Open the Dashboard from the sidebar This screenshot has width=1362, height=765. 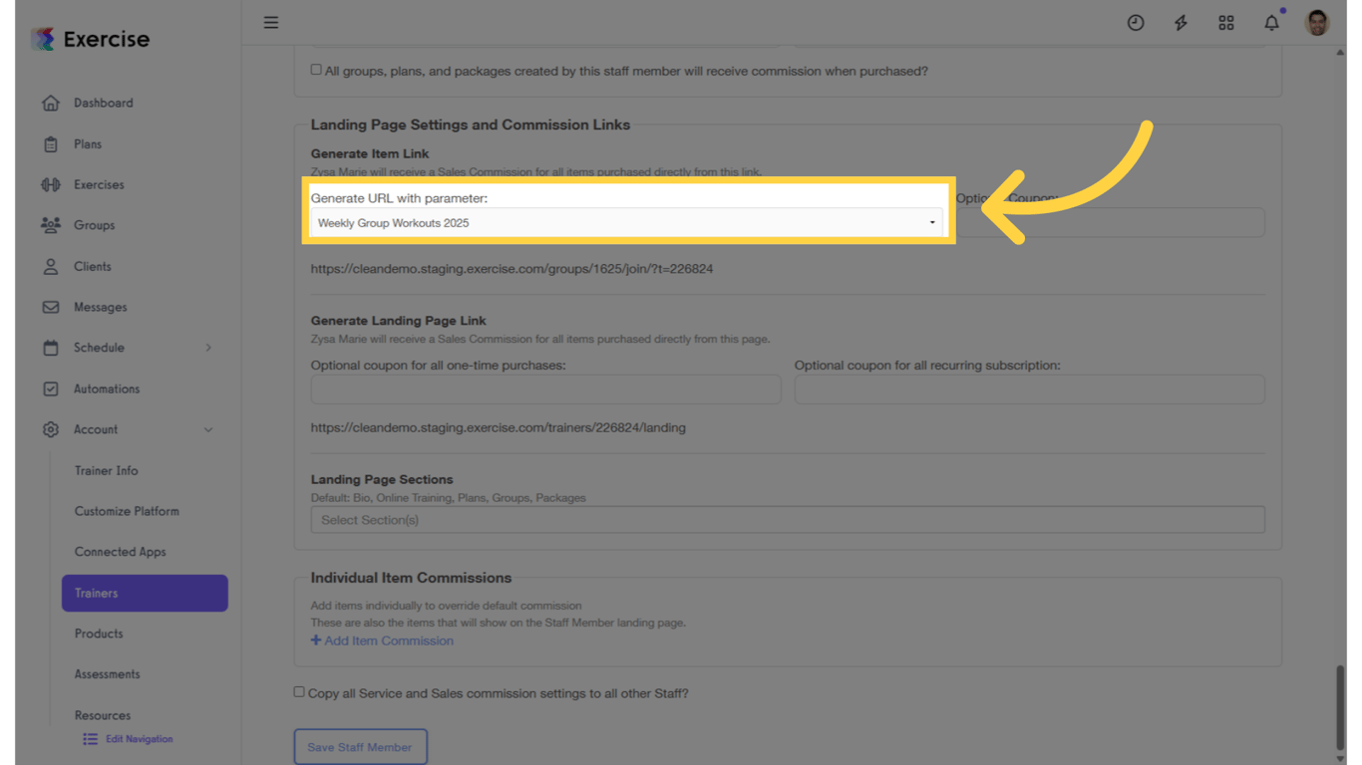point(103,103)
